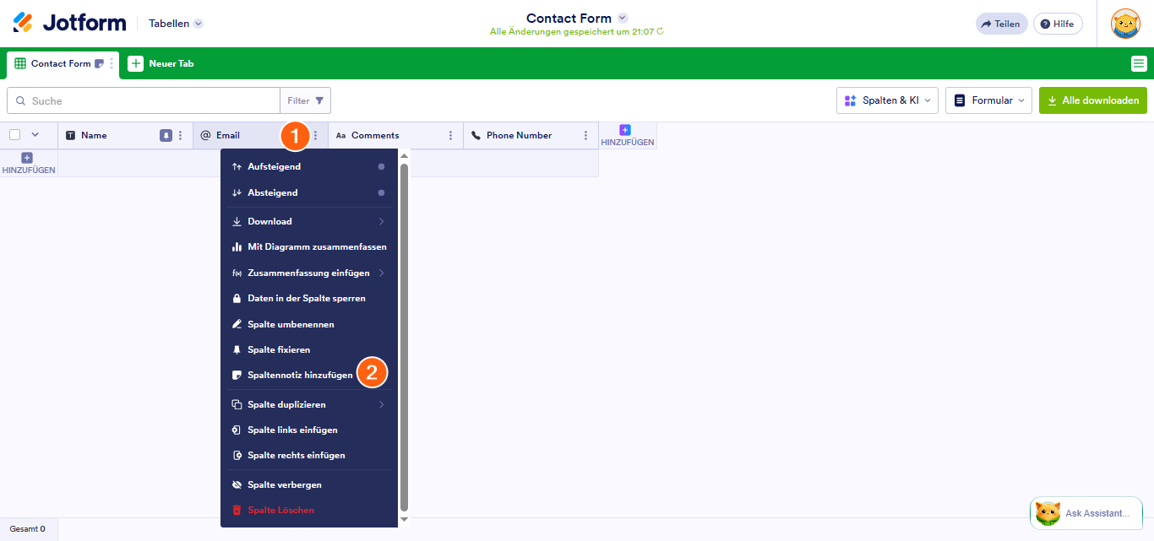The height and width of the screenshot is (541, 1154).
Task: Open Contact Form tab options dots
Action: (x=111, y=63)
